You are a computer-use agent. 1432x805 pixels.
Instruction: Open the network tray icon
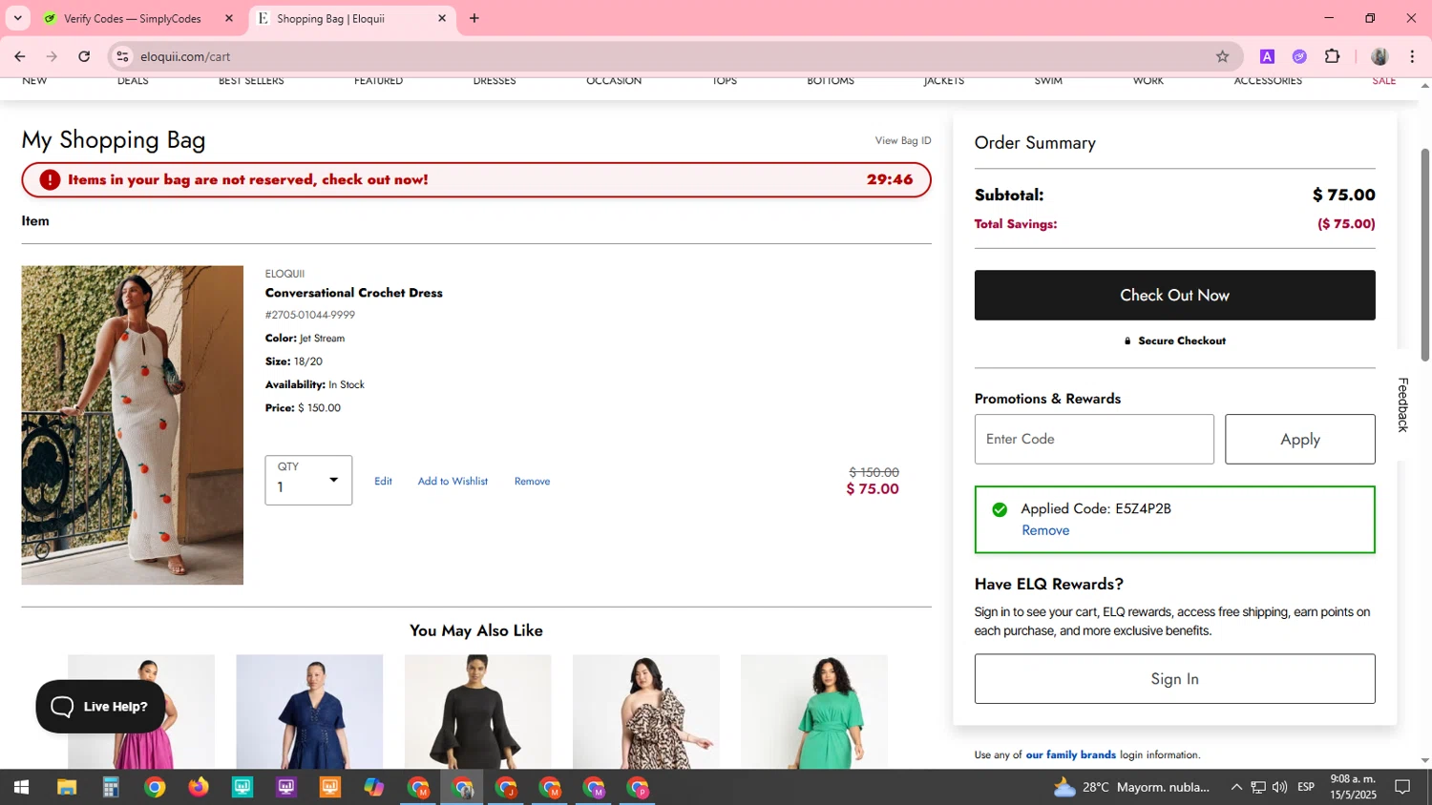pyautogui.click(x=1258, y=788)
